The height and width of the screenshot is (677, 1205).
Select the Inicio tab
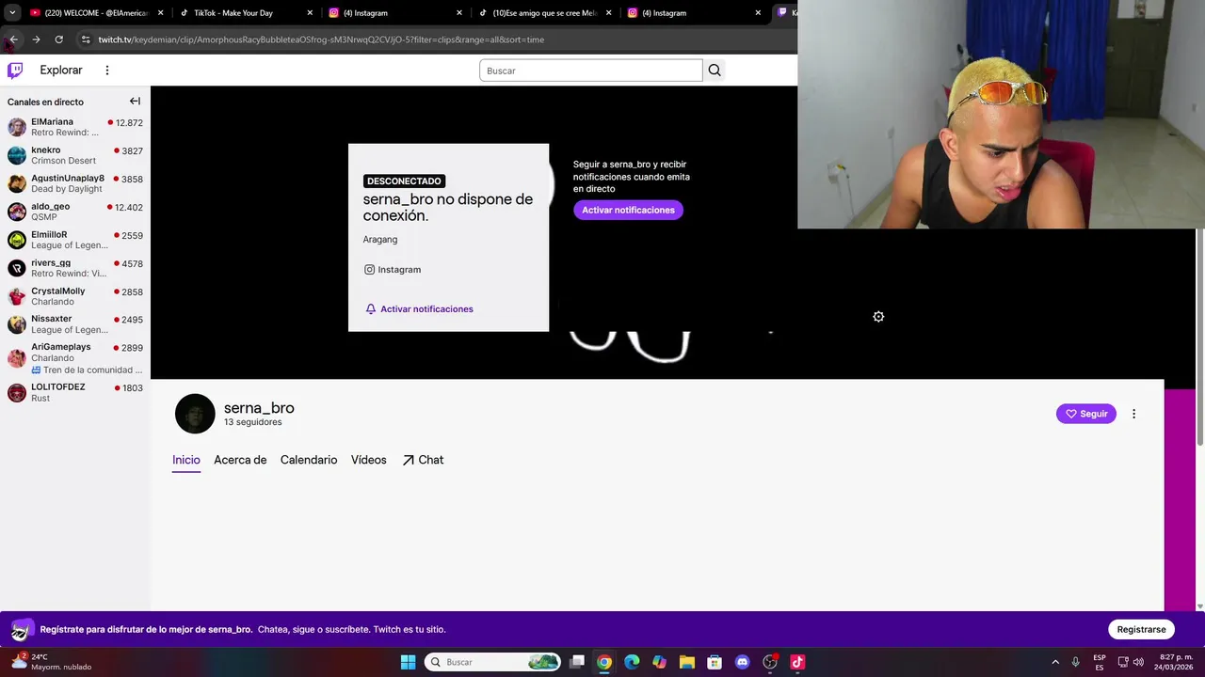tap(186, 460)
